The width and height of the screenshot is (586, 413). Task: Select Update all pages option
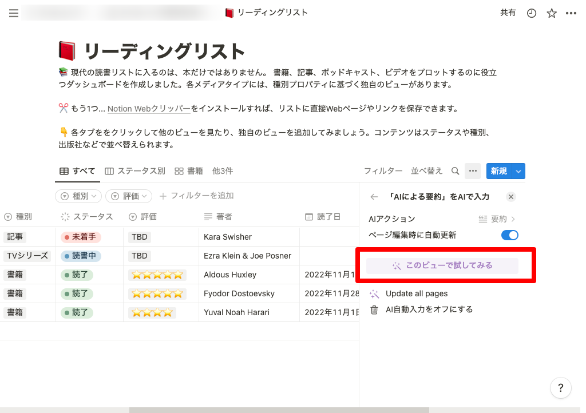click(x=416, y=293)
